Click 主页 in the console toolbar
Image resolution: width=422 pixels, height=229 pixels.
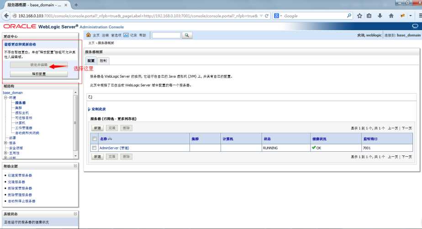pos(96,35)
